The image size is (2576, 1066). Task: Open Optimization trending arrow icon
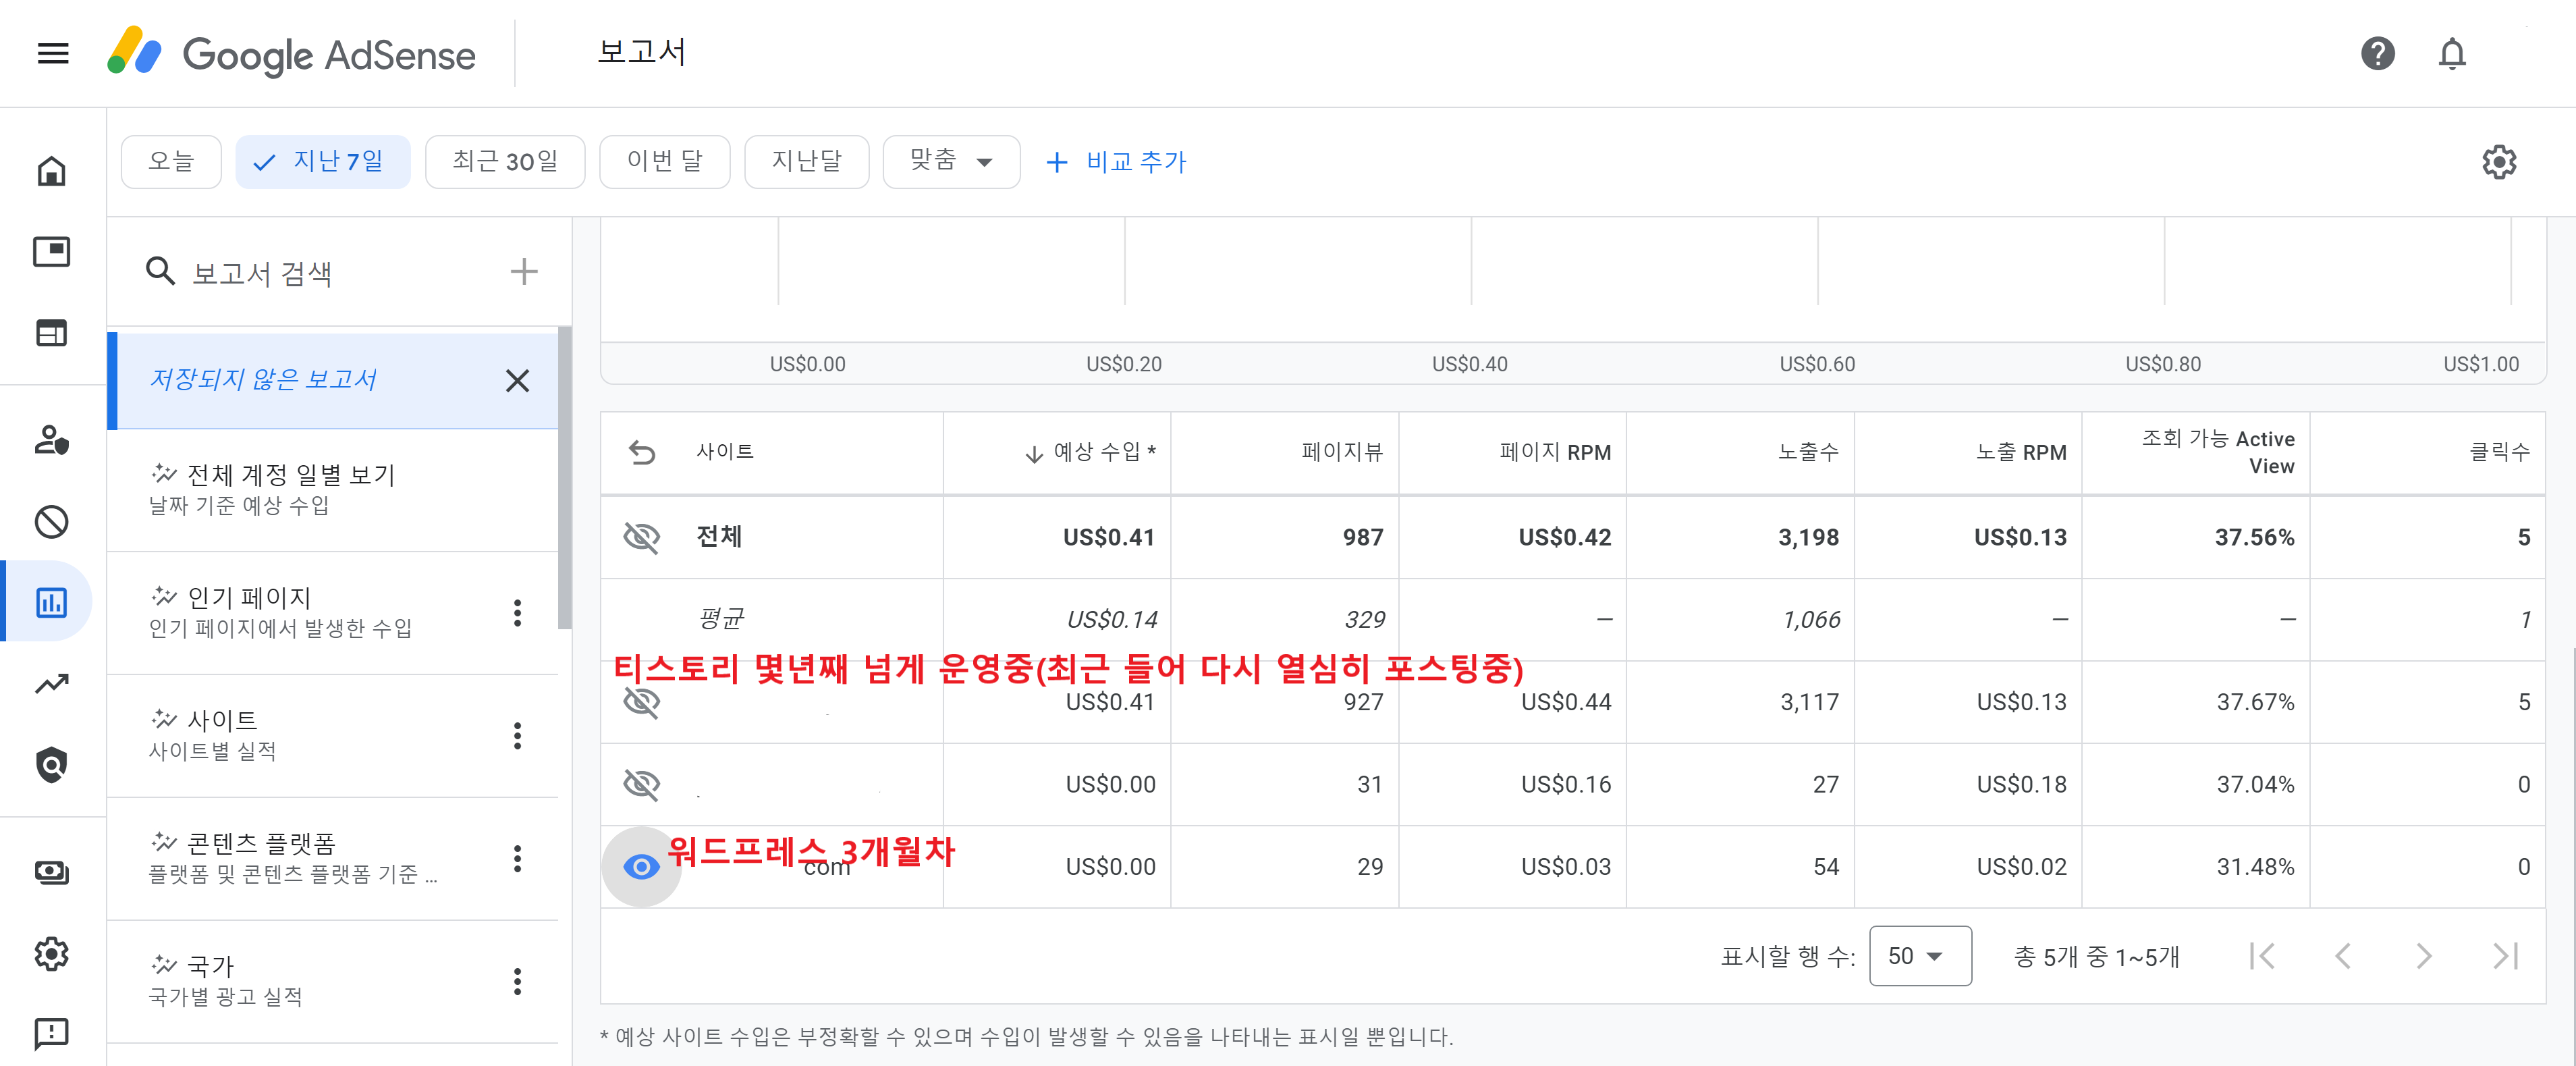[52, 684]
